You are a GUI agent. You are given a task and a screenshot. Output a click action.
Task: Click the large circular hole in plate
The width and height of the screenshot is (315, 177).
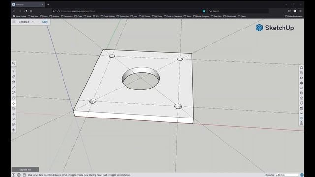pyautogui.click(x=141, y=79)
